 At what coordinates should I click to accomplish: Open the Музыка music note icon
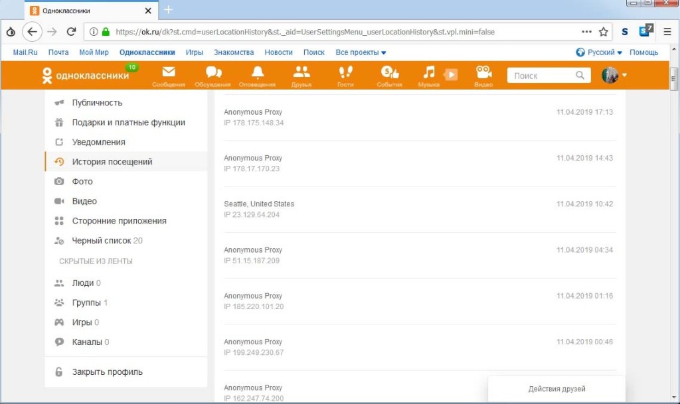tap(430, 73)
